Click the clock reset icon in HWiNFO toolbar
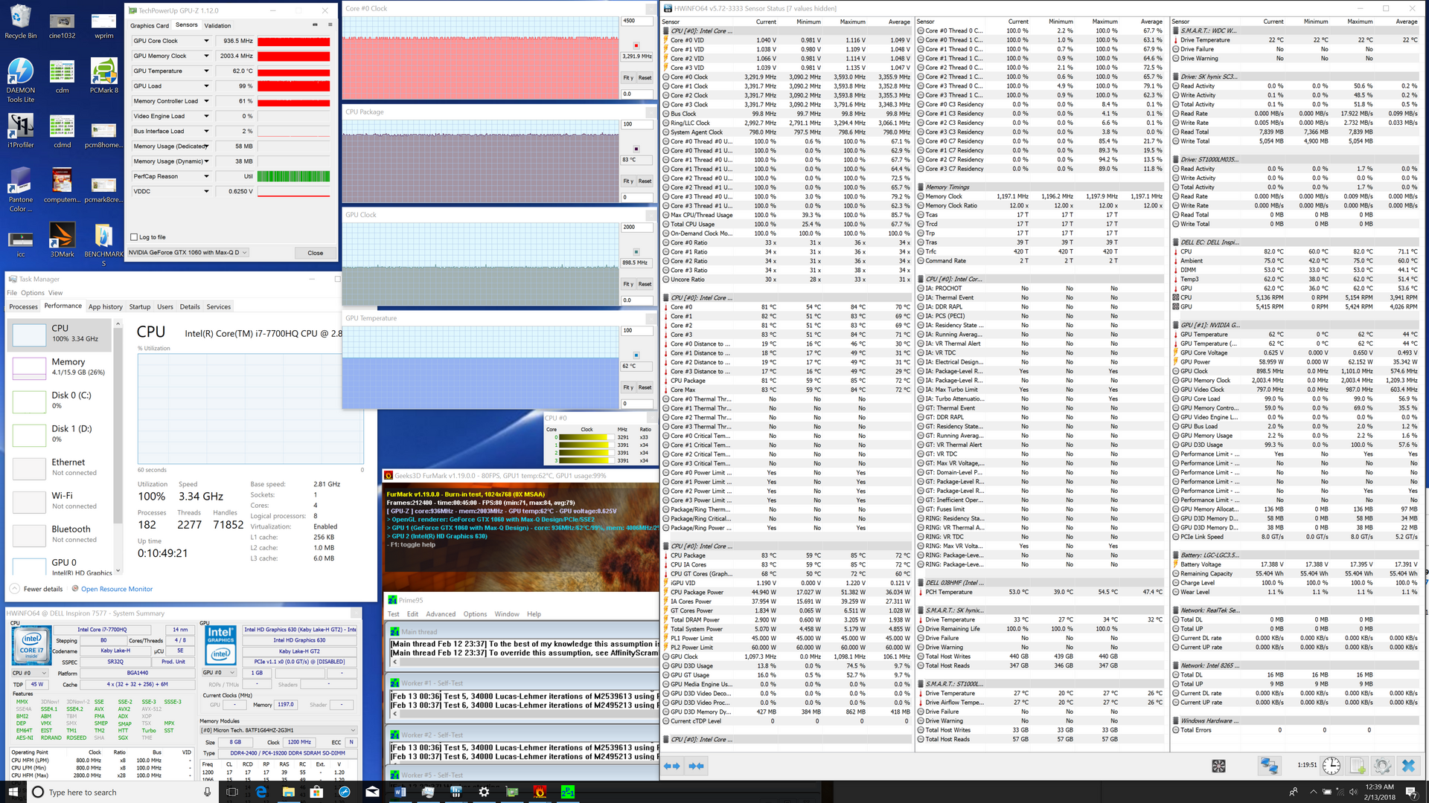The image size is (1429, 803). (1332, 766)
